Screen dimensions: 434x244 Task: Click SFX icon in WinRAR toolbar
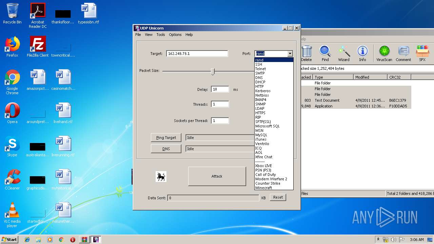coord(422,54)
